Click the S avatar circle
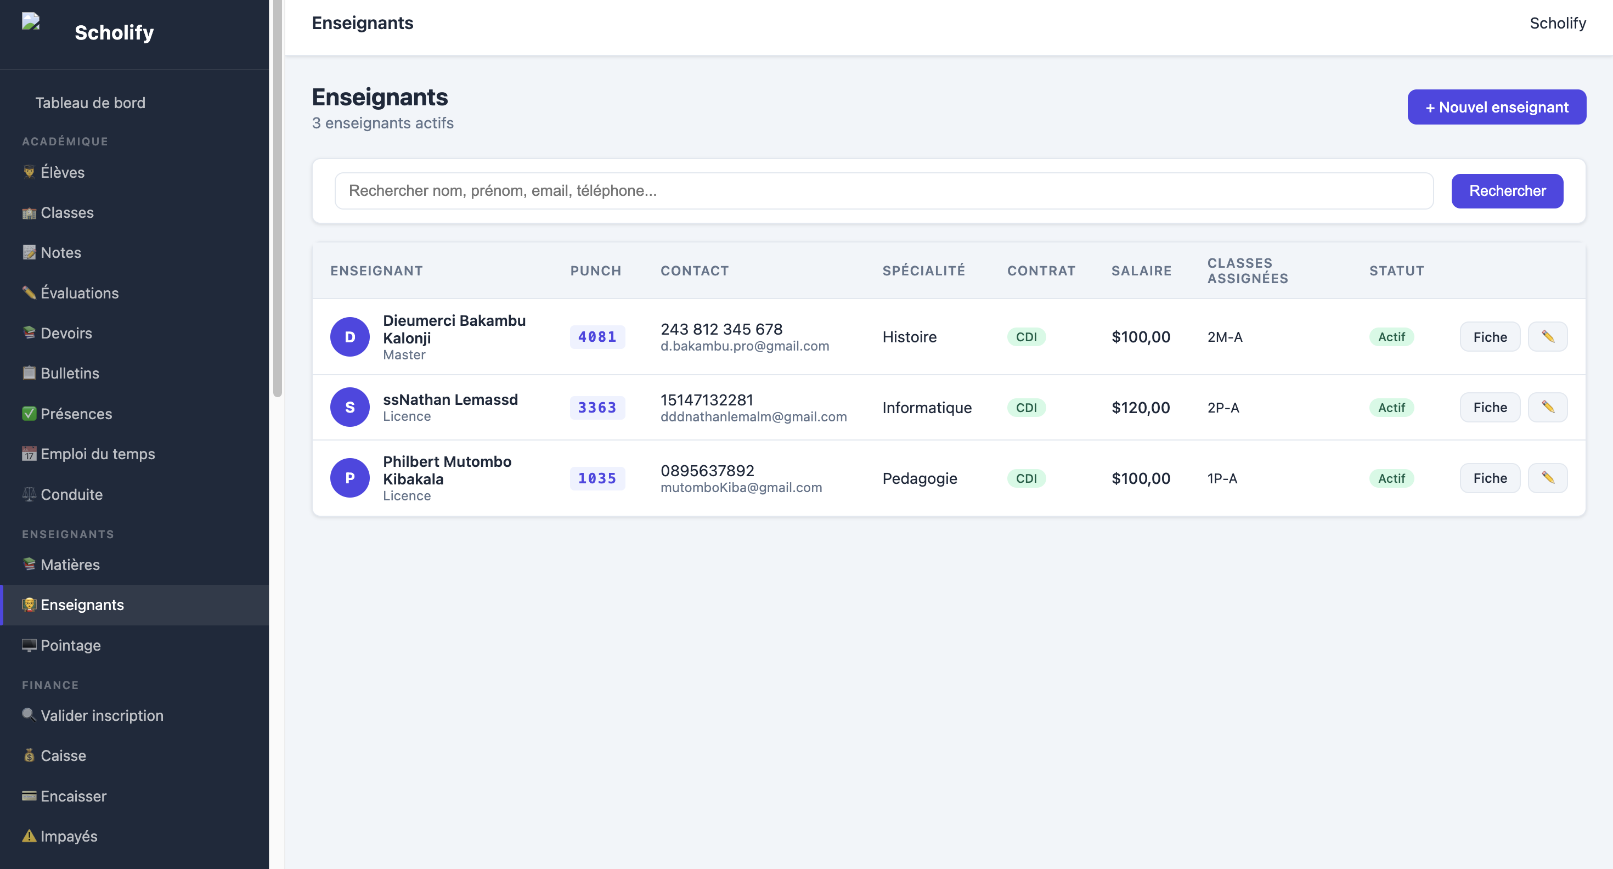The height and width of the screenshot is (869, 1613). click(x=349, y=408)
